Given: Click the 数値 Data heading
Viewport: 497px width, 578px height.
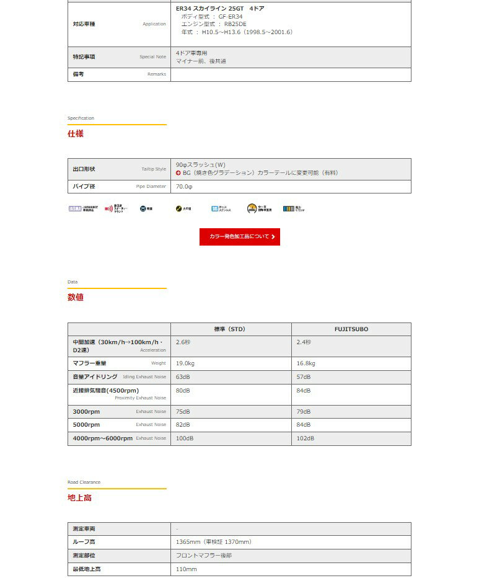Looking at the screenshot, I should 76,298.
